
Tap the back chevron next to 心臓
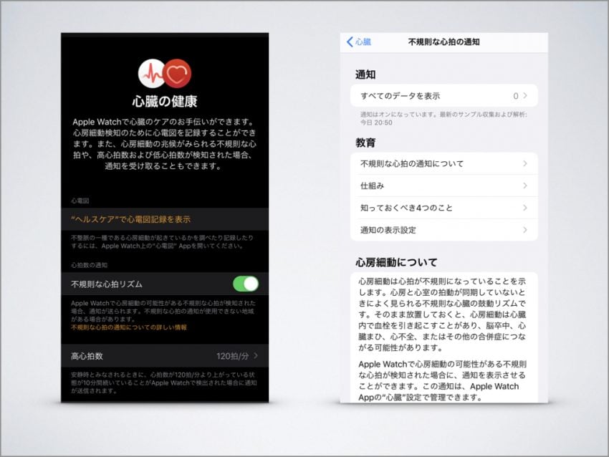click(x=350, y=42)
